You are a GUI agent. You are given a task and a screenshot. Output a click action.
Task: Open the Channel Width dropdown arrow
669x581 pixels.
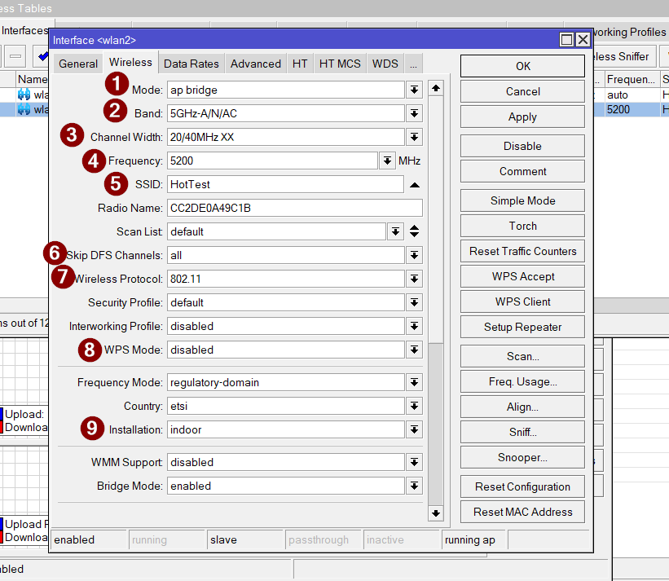coord(414,138)
